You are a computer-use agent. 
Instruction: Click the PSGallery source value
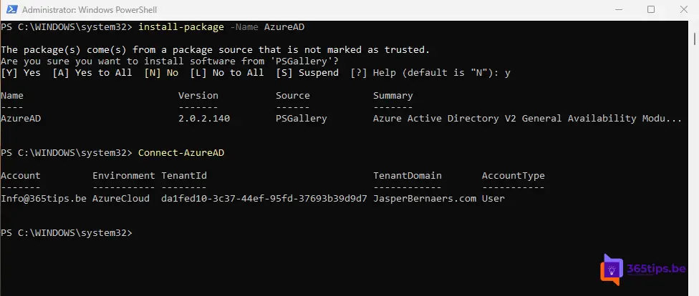point(302,119)
